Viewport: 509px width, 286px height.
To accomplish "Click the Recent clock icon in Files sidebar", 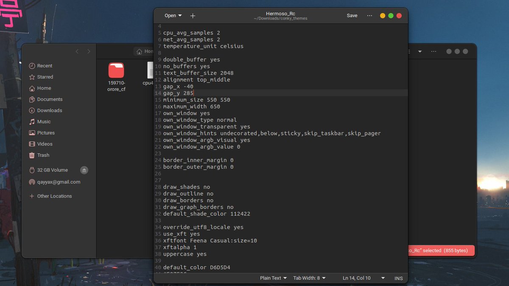I will coord(32,66).
